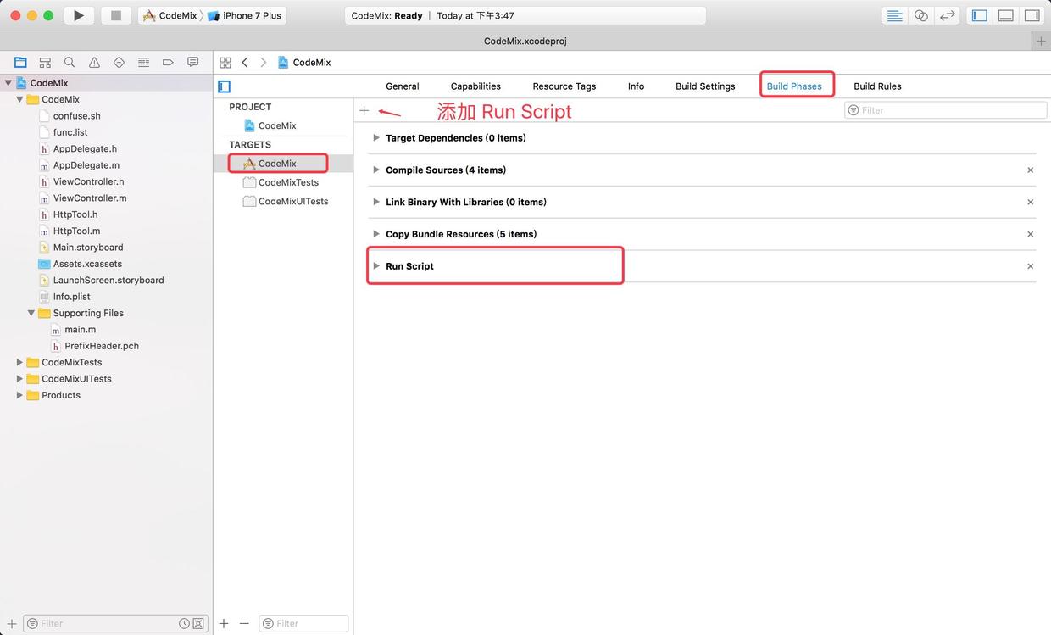Open the symbol navigator

coord(45,62)
